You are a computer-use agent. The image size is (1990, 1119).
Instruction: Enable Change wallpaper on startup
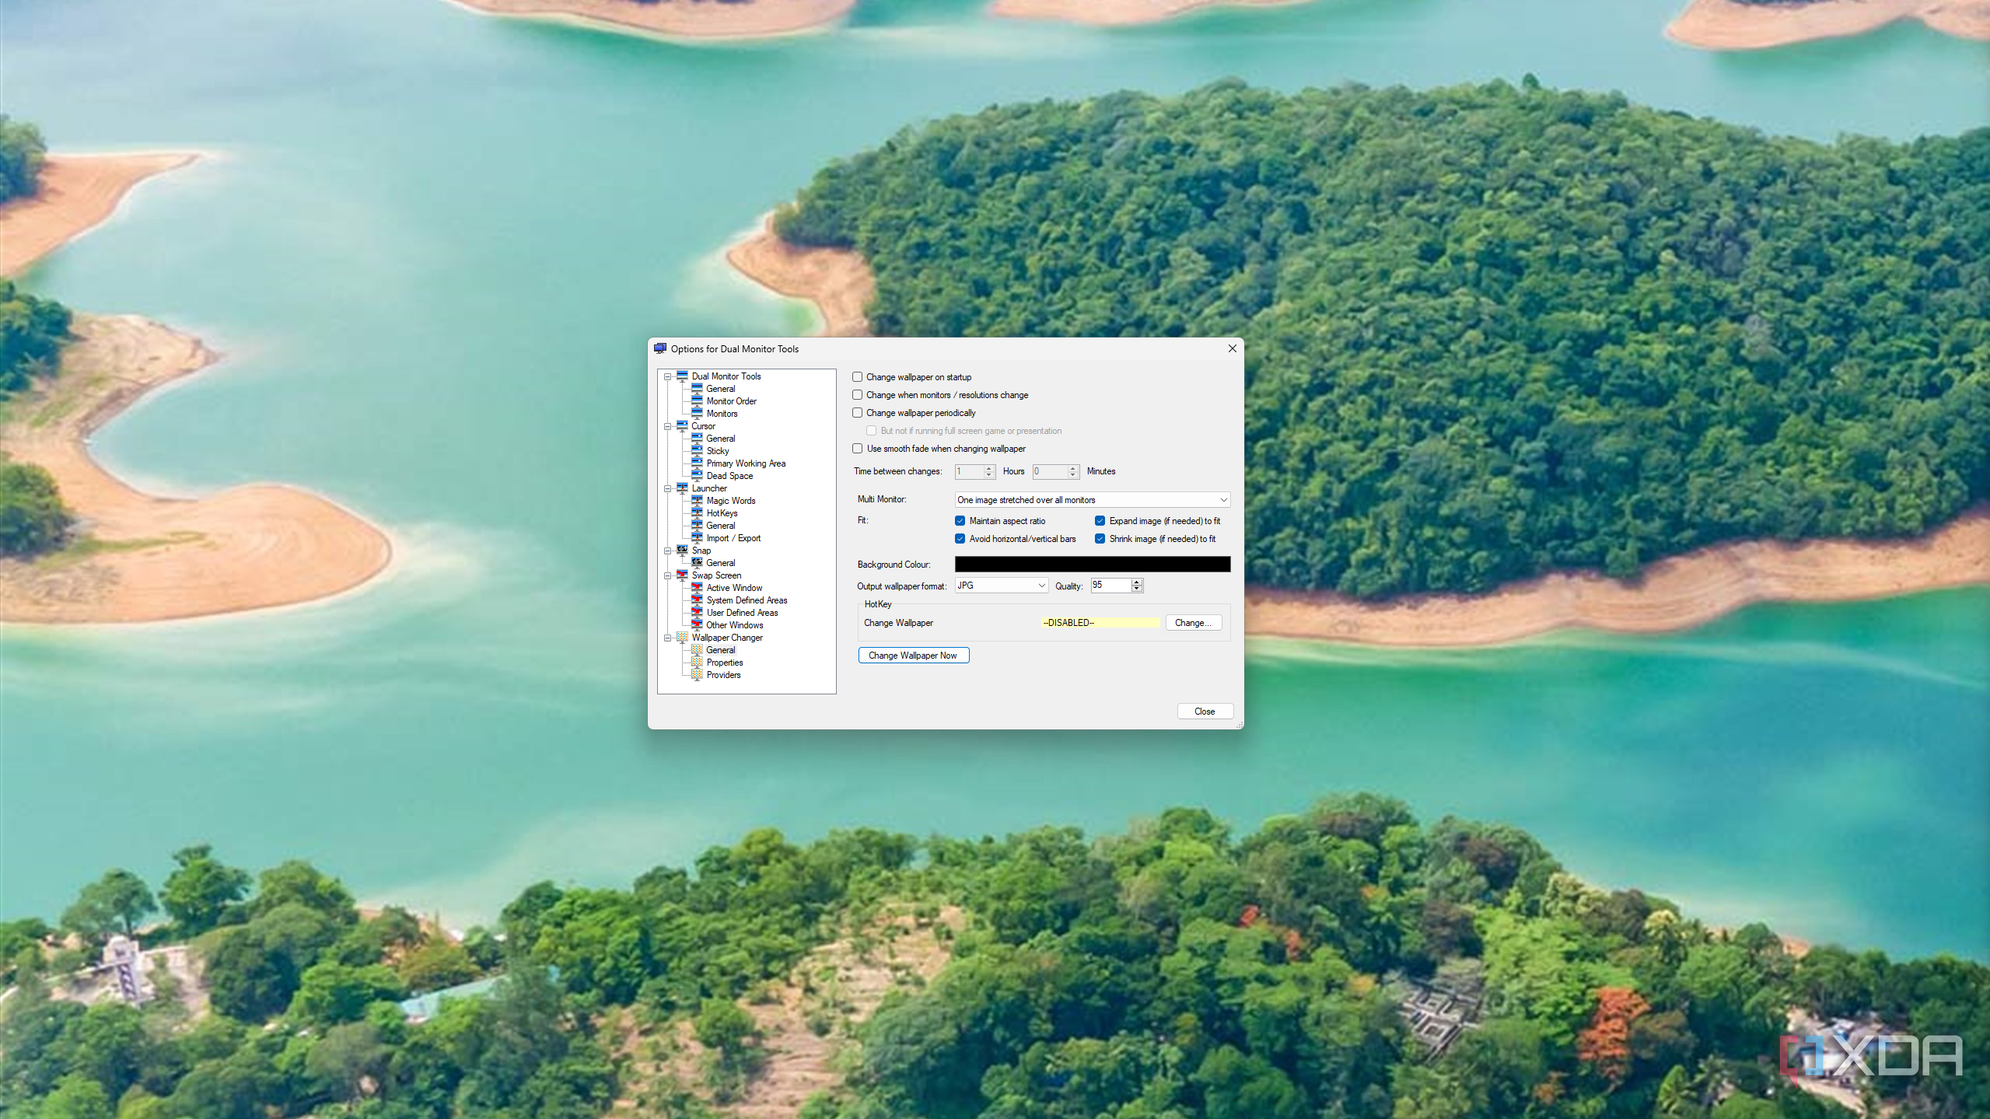[857, 377]
